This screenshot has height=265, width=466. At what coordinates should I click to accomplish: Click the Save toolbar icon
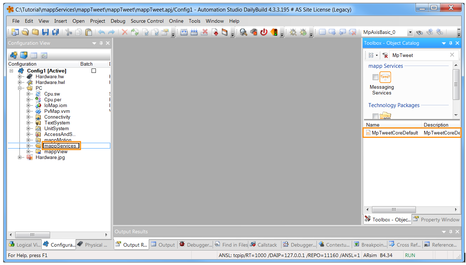pyautogui.click(x=45, y=32)
